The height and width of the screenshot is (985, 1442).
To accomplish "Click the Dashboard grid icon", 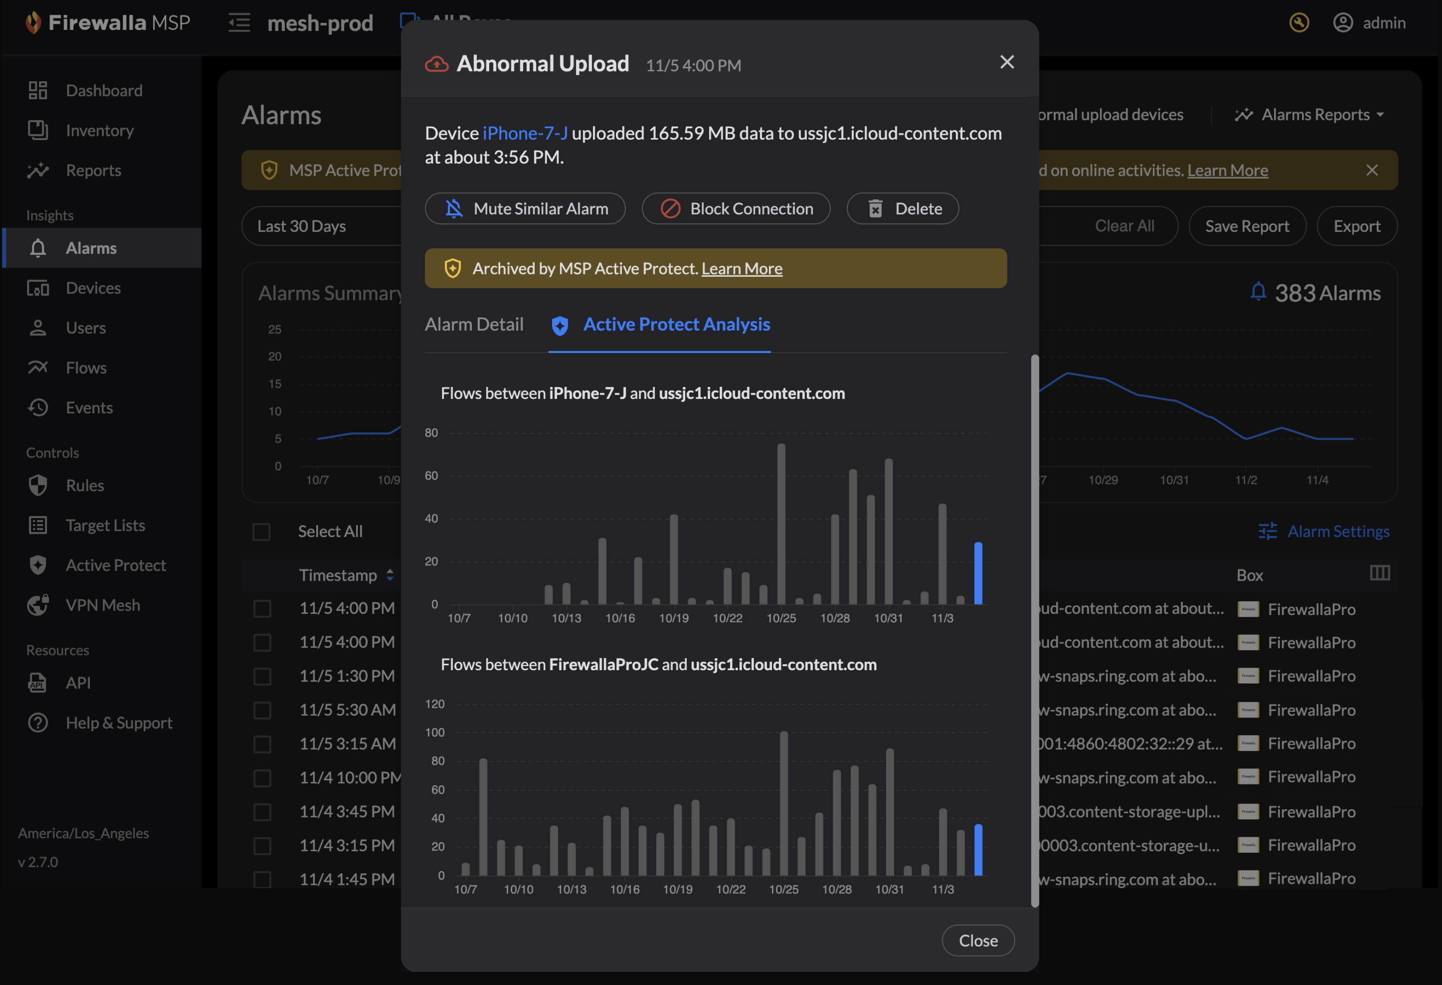I will (38, 90).
